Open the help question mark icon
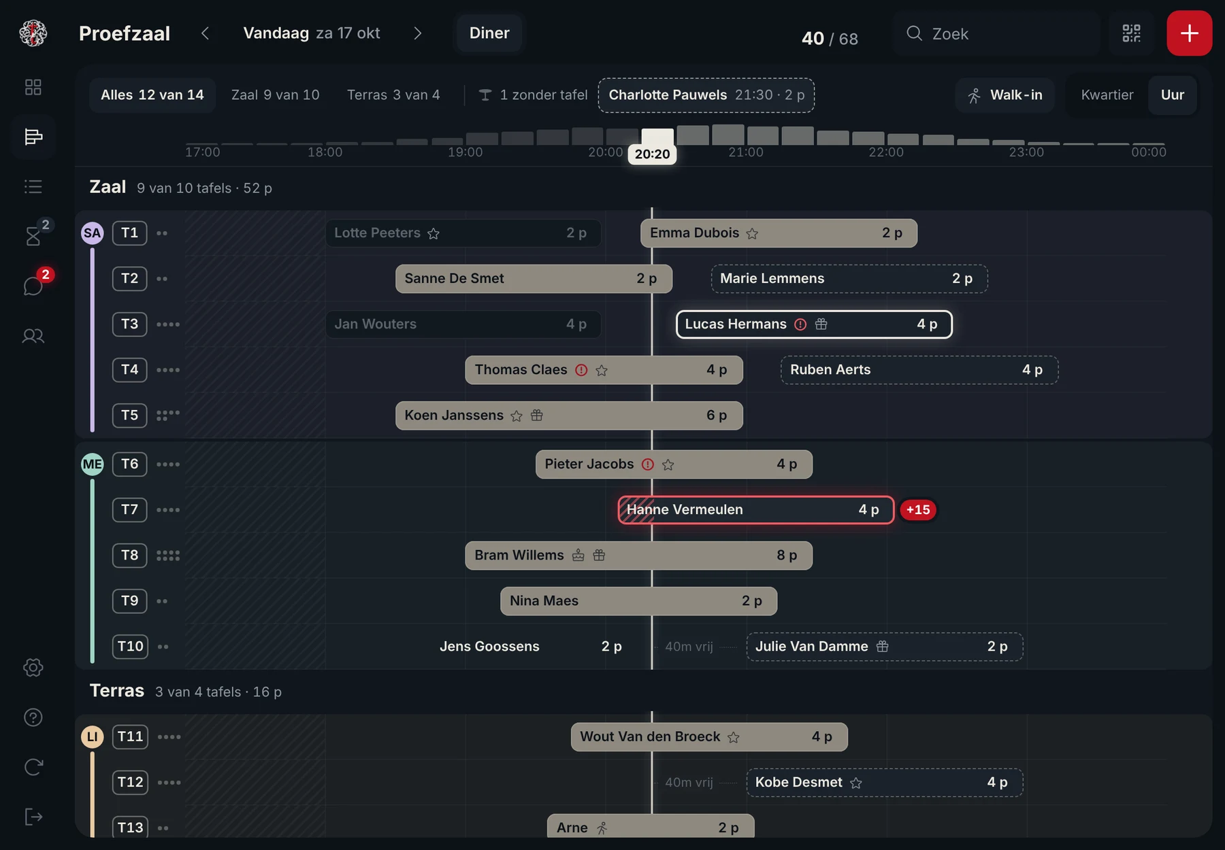Image resolution: width=1225 pixels, height=850 pixels. 33,717
